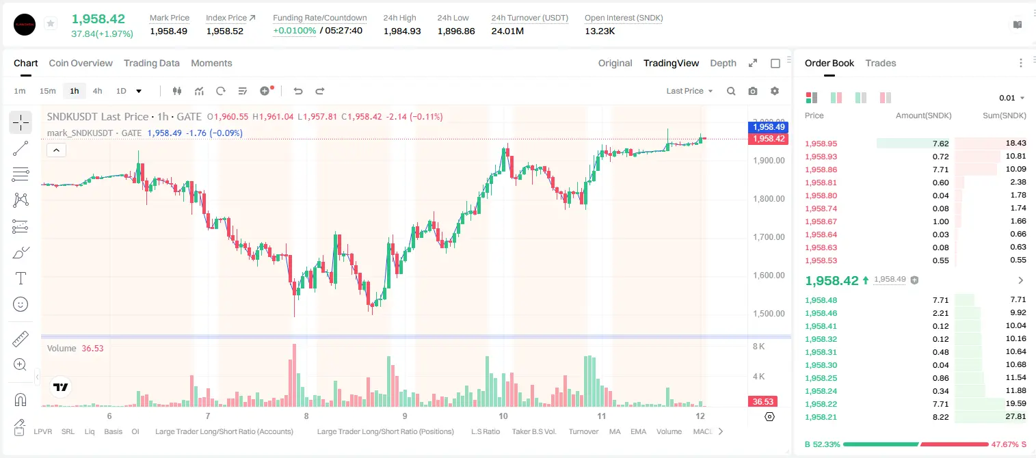1036x458 pixels.
Task: Click the 1,958.95 ask price row
Action: click(x=915, y=144)
